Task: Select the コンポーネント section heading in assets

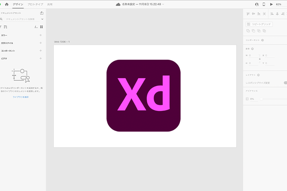Action: coord(8,51)
